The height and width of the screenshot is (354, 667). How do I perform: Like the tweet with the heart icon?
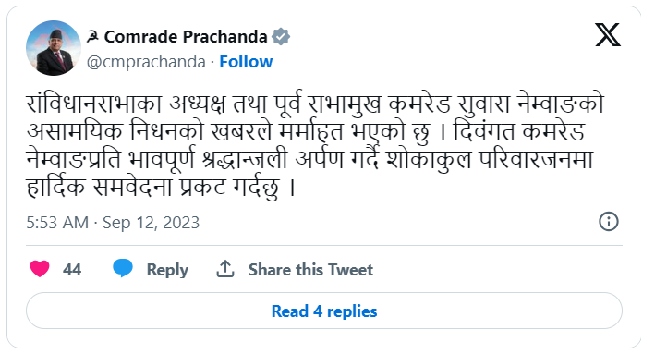[40, 269]
